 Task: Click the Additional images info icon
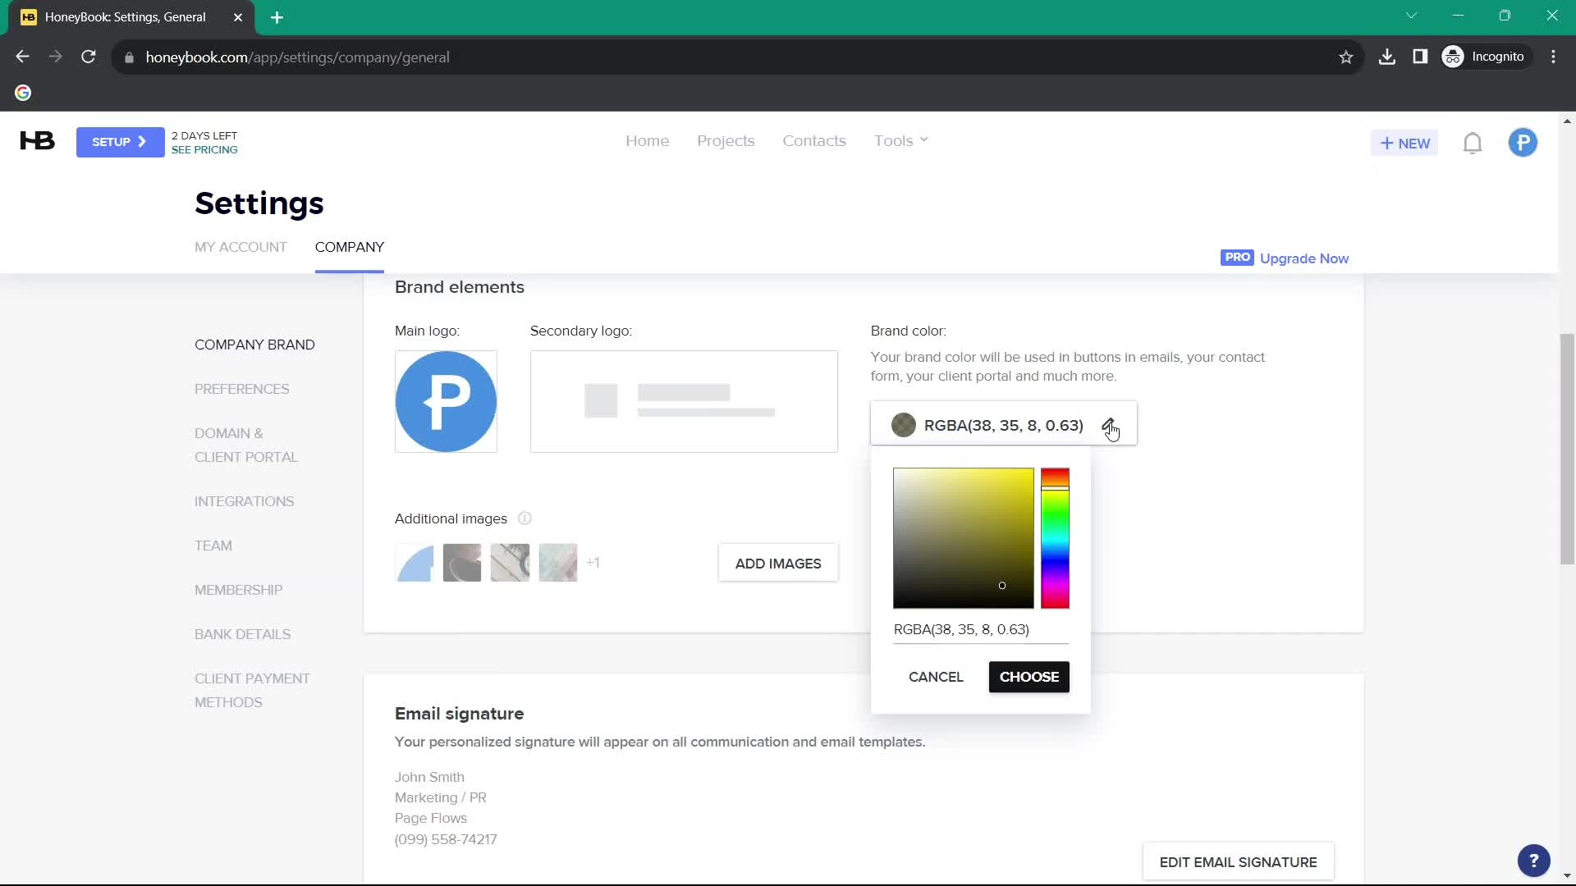[x=525, y=518]
